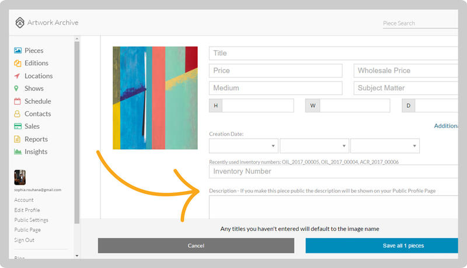The image size is (467, 268).
Task: Click into the Description text area
Action: (333, 207)
